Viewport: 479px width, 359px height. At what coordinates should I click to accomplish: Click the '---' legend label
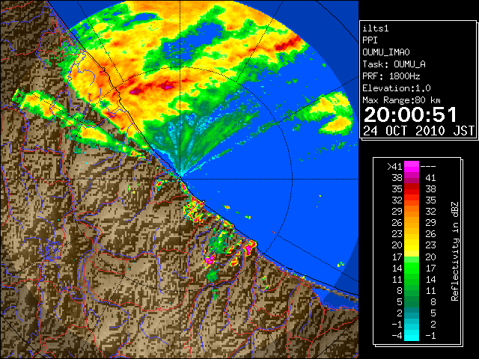click(428, 167)
